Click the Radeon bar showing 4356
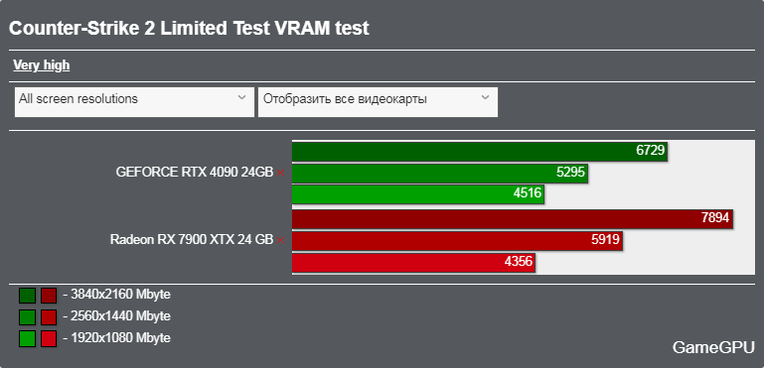This screenshot has width=764, height=368. 413,263
